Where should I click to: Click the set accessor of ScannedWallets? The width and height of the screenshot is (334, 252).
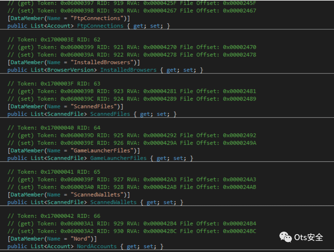tap(168, 202)
